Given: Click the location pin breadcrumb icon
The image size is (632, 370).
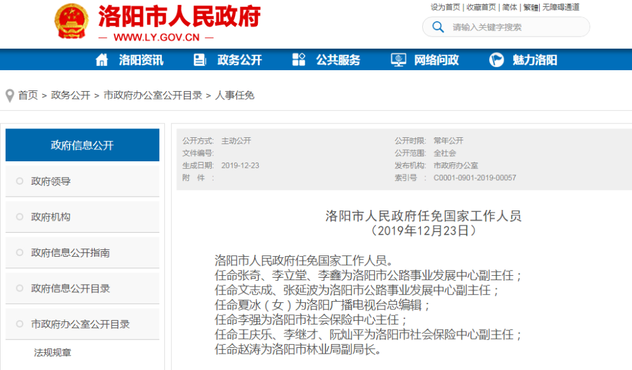Looking at the screenshot, I should point(9,96).
